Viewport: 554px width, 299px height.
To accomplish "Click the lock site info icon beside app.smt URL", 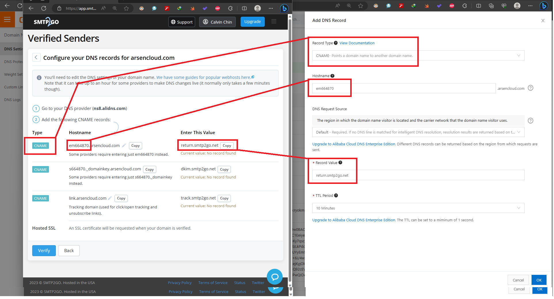I will [59, 8].
